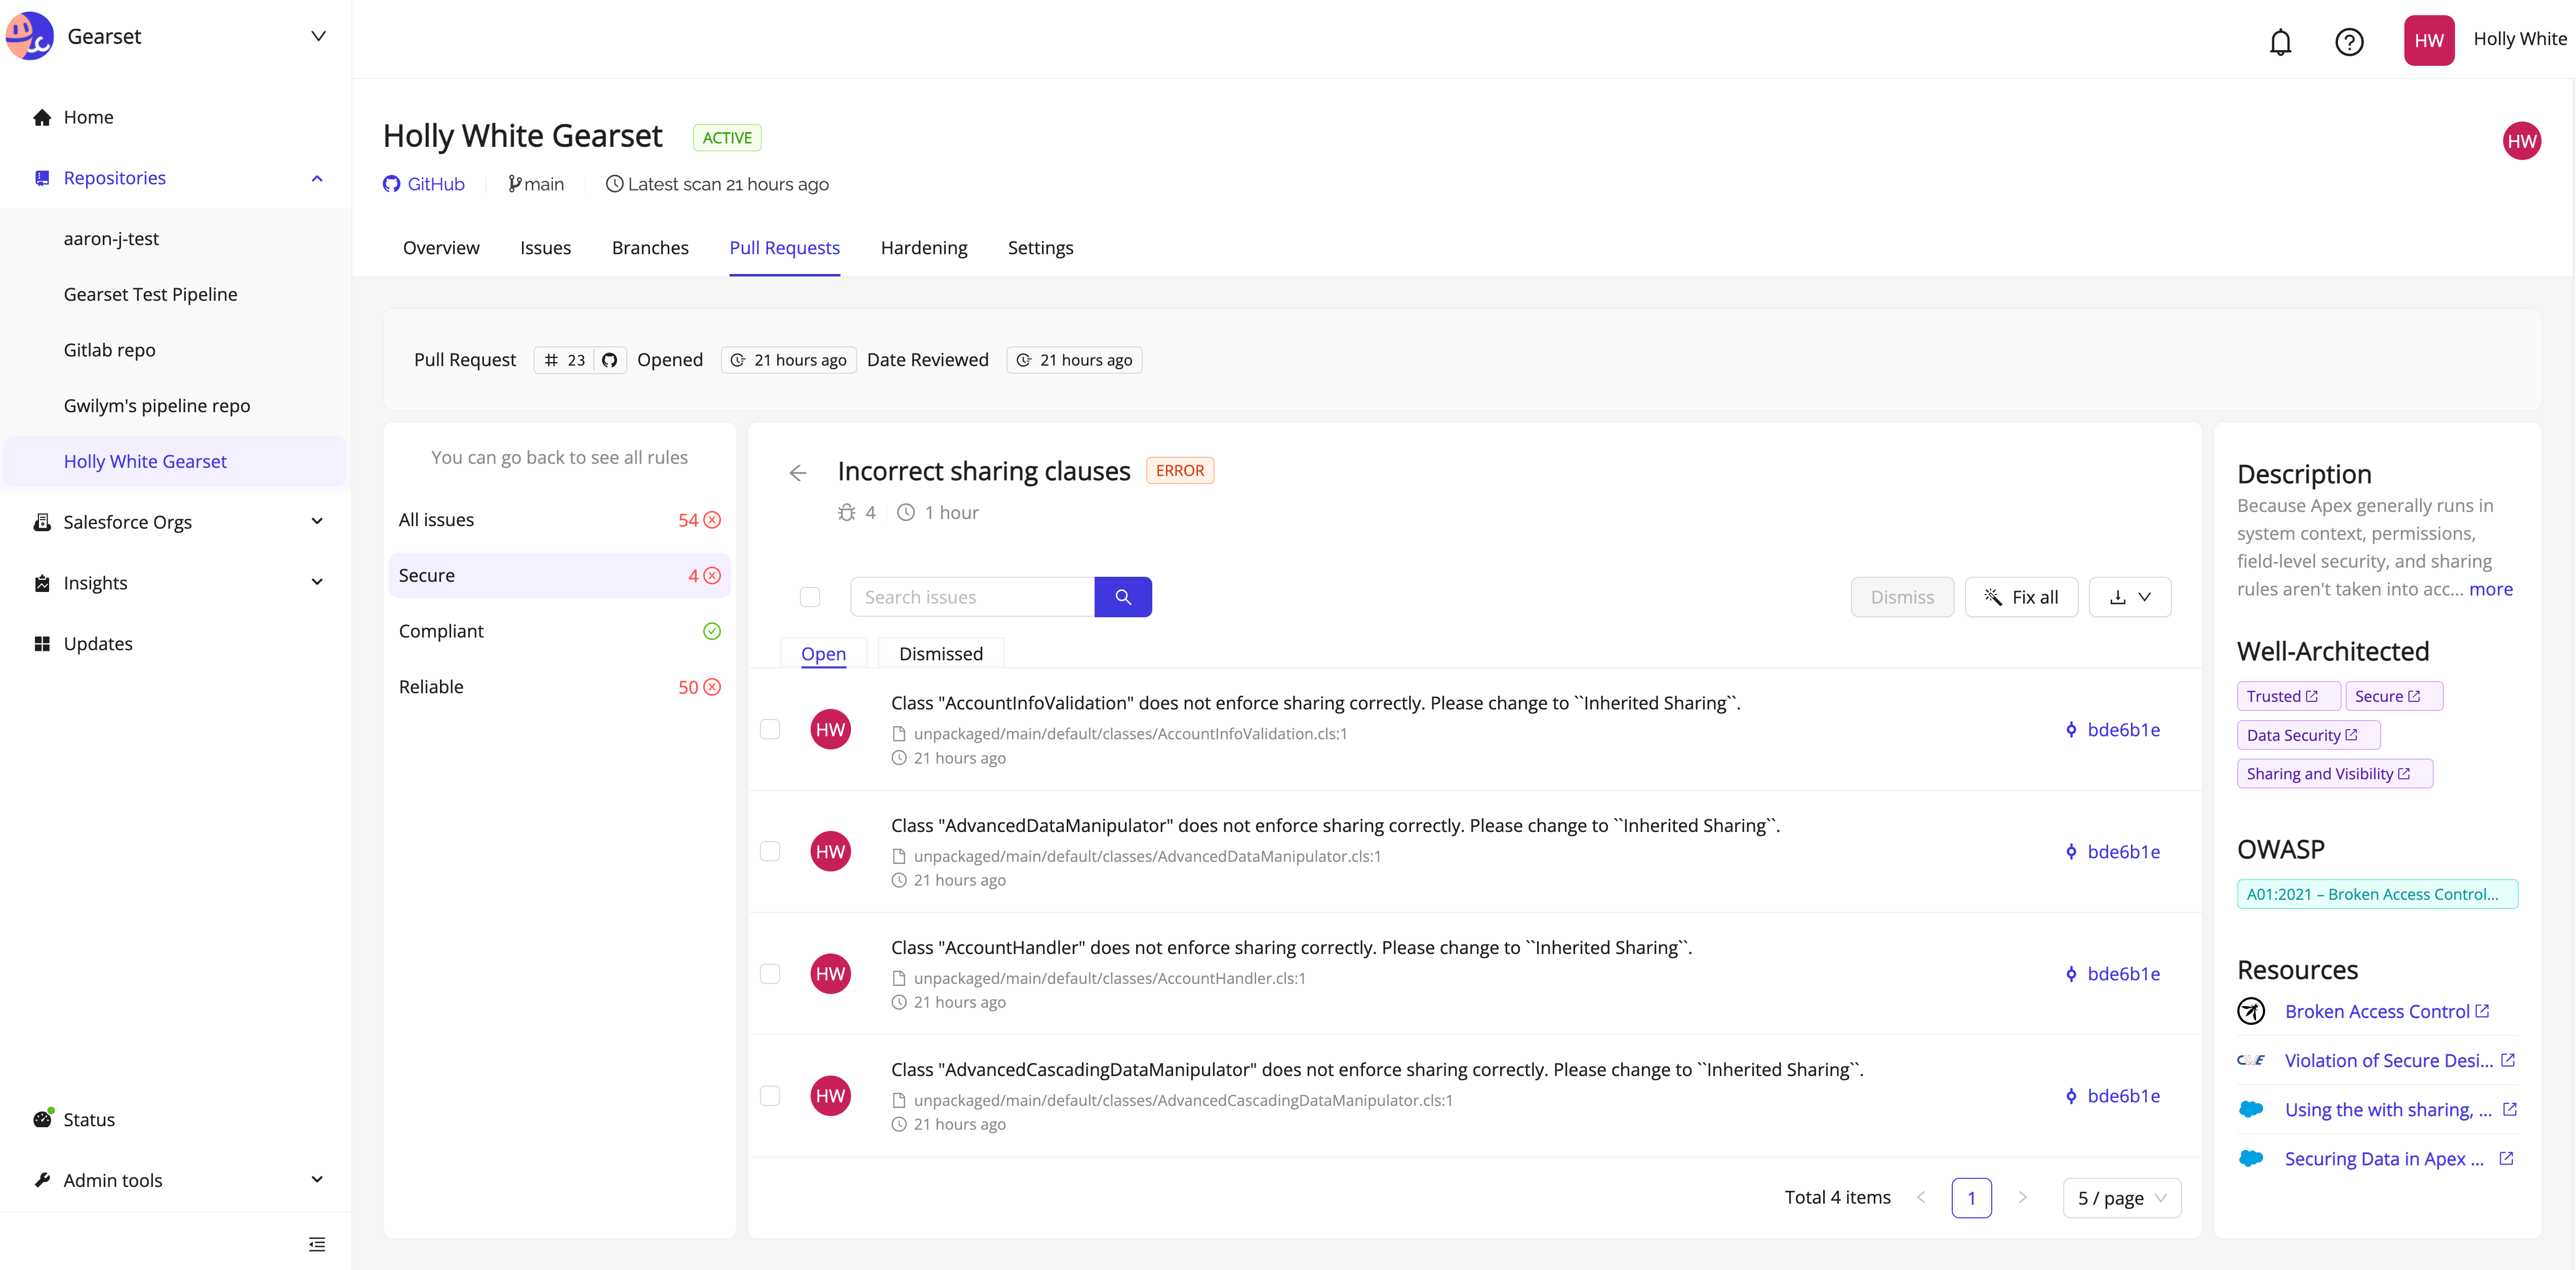Image resolution: width=2576 pixels, height=1270 pixels.
Task: Click the notifications bell icon
Action: pos(2280,41)
